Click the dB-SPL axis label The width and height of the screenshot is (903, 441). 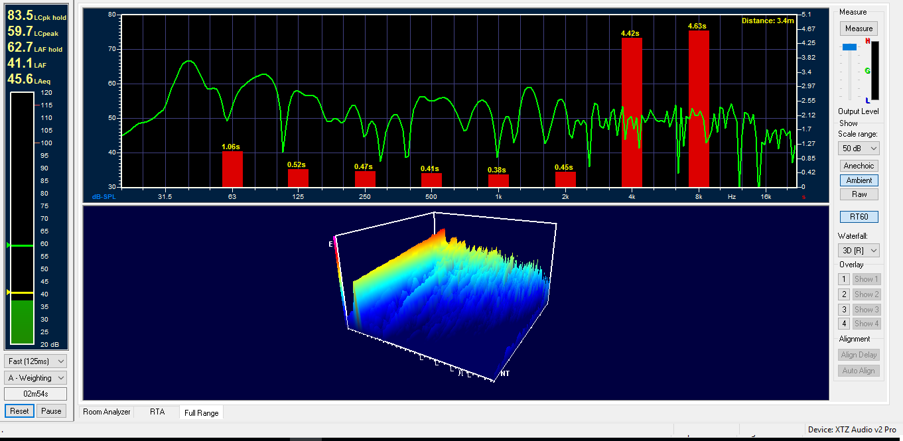click(x=104, y=197)
